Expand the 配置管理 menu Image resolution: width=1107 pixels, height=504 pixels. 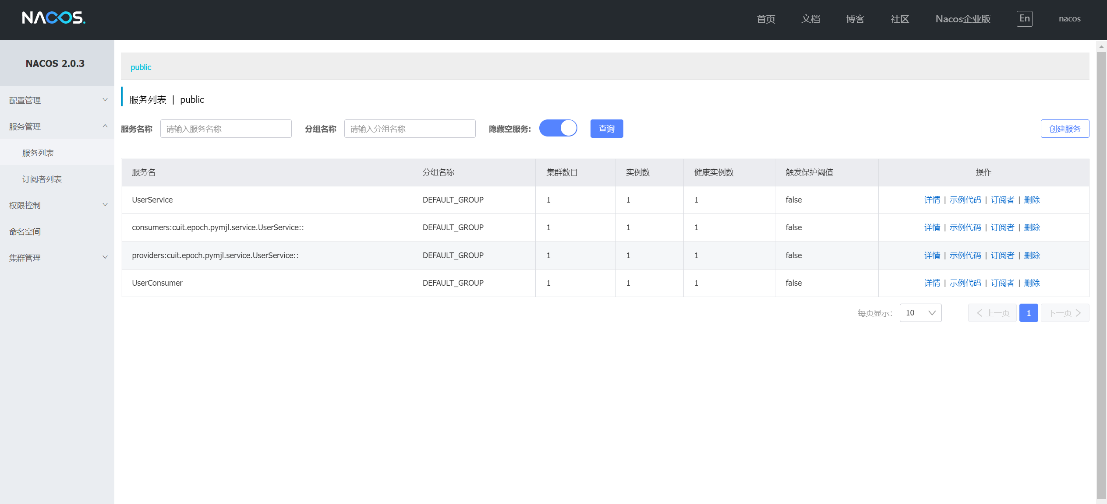coord(57,100)
